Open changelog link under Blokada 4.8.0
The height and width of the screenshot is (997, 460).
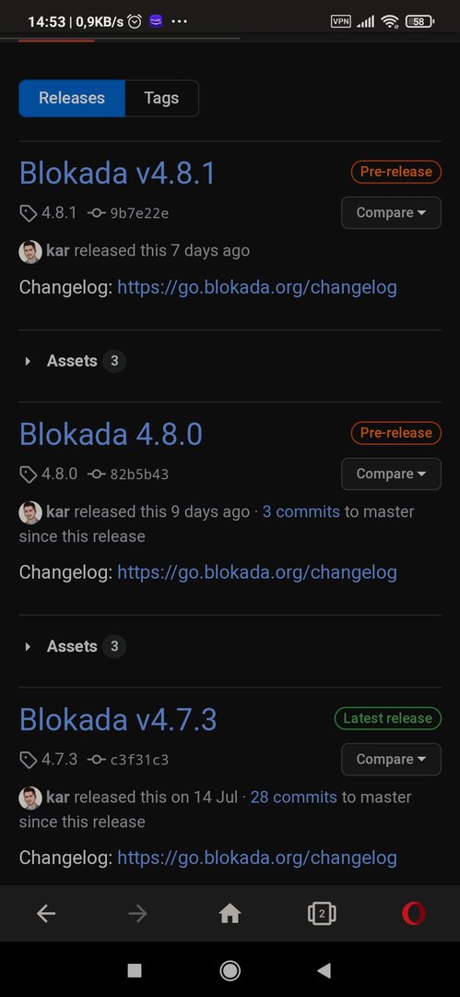[256, 572]
